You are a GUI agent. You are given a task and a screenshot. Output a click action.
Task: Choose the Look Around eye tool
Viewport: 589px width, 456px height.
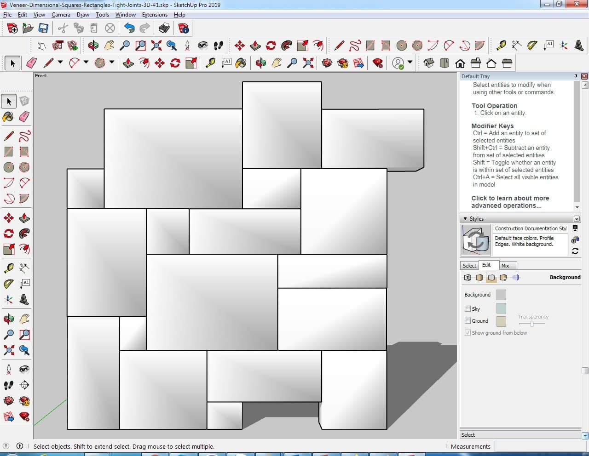[202, 46]
